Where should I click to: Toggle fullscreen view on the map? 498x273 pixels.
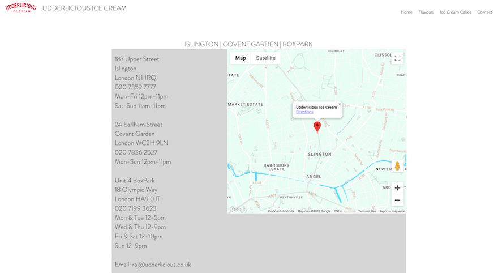pos(397,58)
